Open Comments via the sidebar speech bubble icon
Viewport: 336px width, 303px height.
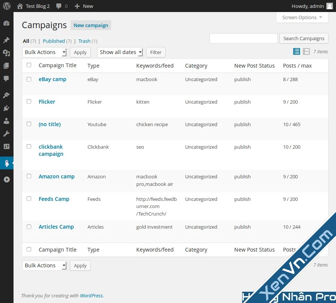point(6,78)
